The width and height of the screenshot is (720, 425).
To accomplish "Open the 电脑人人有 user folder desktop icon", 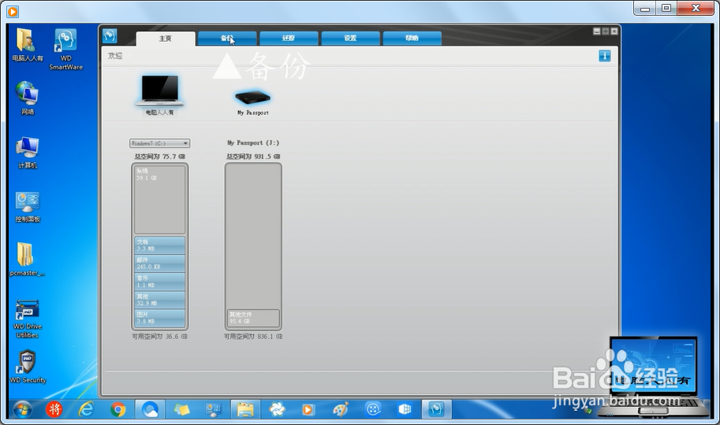I will [x=27, y=44].
